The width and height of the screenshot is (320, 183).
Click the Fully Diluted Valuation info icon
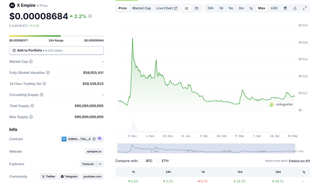tap(48, 72)
